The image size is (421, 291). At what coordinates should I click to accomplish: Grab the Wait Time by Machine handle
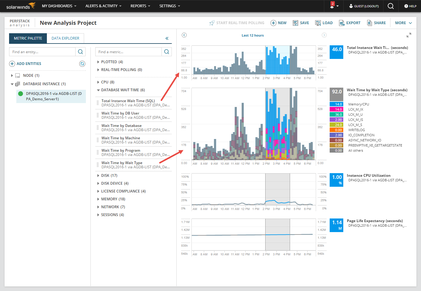(98, 140)
